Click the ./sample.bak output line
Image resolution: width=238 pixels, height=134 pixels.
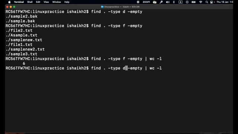tap(20, 21)
